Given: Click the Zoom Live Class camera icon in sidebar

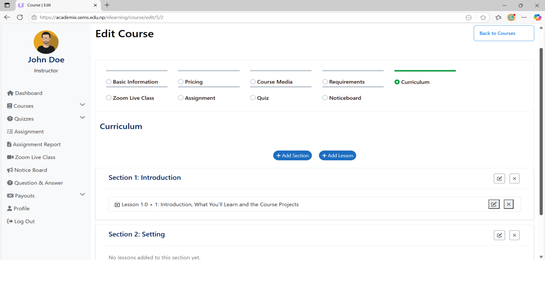Looking at the screenshot, I should (10, 157).
